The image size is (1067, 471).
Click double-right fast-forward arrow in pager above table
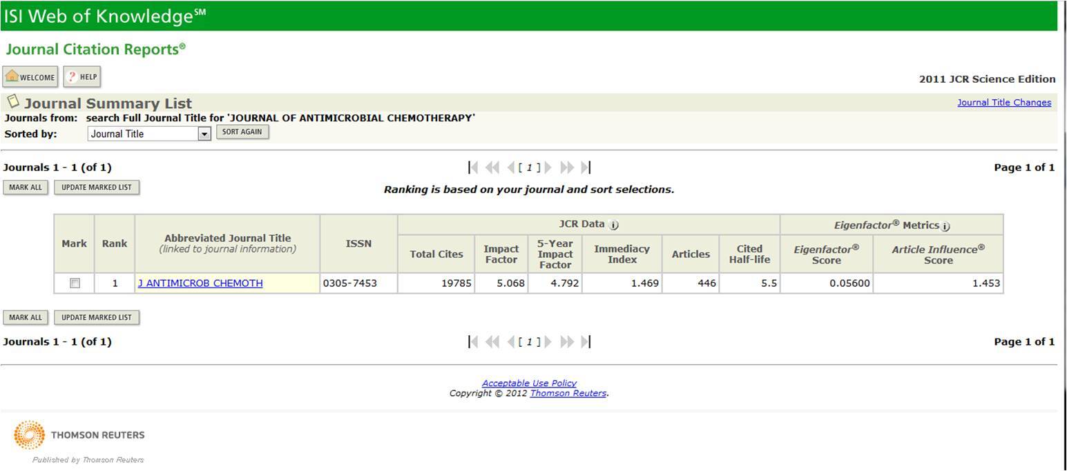click(x=567, y=168)
